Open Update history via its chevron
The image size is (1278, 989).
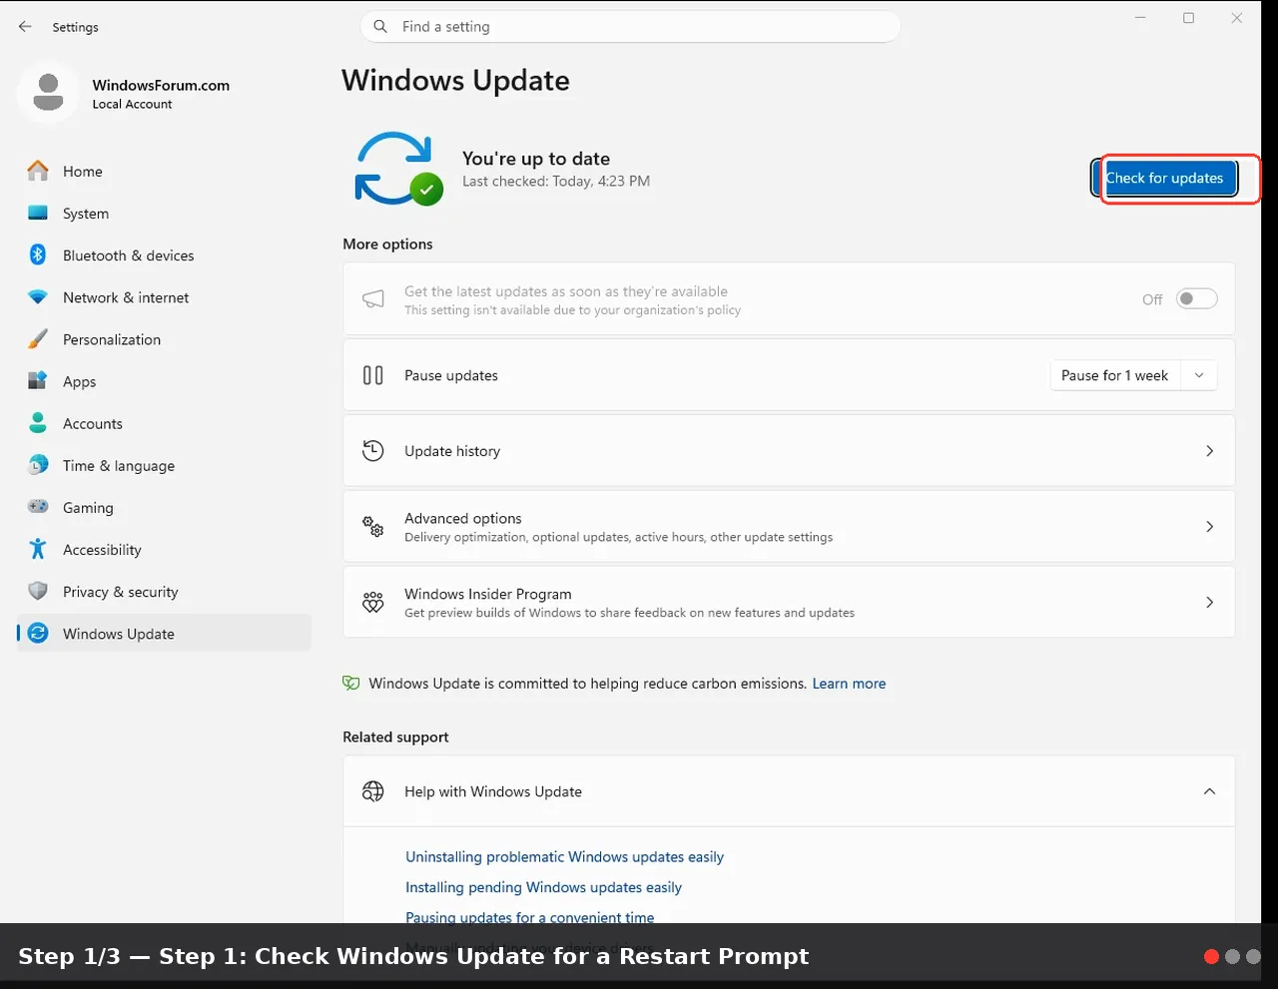tap(1209, 451)
